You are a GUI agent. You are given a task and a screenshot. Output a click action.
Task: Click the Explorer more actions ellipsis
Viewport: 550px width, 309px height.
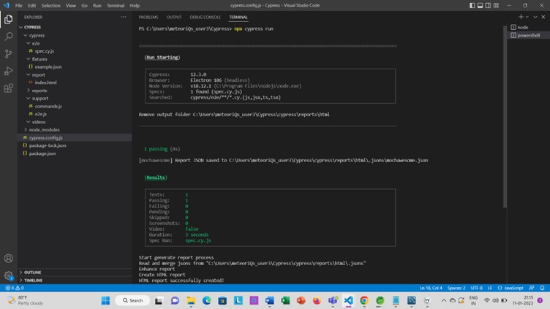(x=124, y=17)
